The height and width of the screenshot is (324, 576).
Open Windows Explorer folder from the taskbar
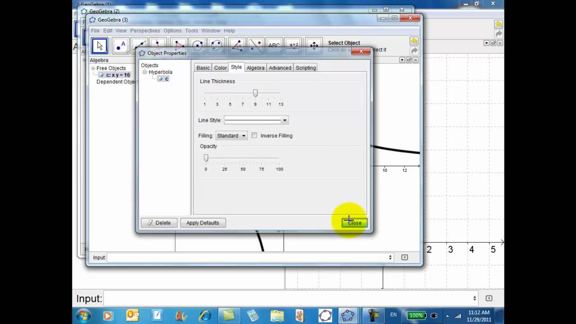(x=277, y=315)
